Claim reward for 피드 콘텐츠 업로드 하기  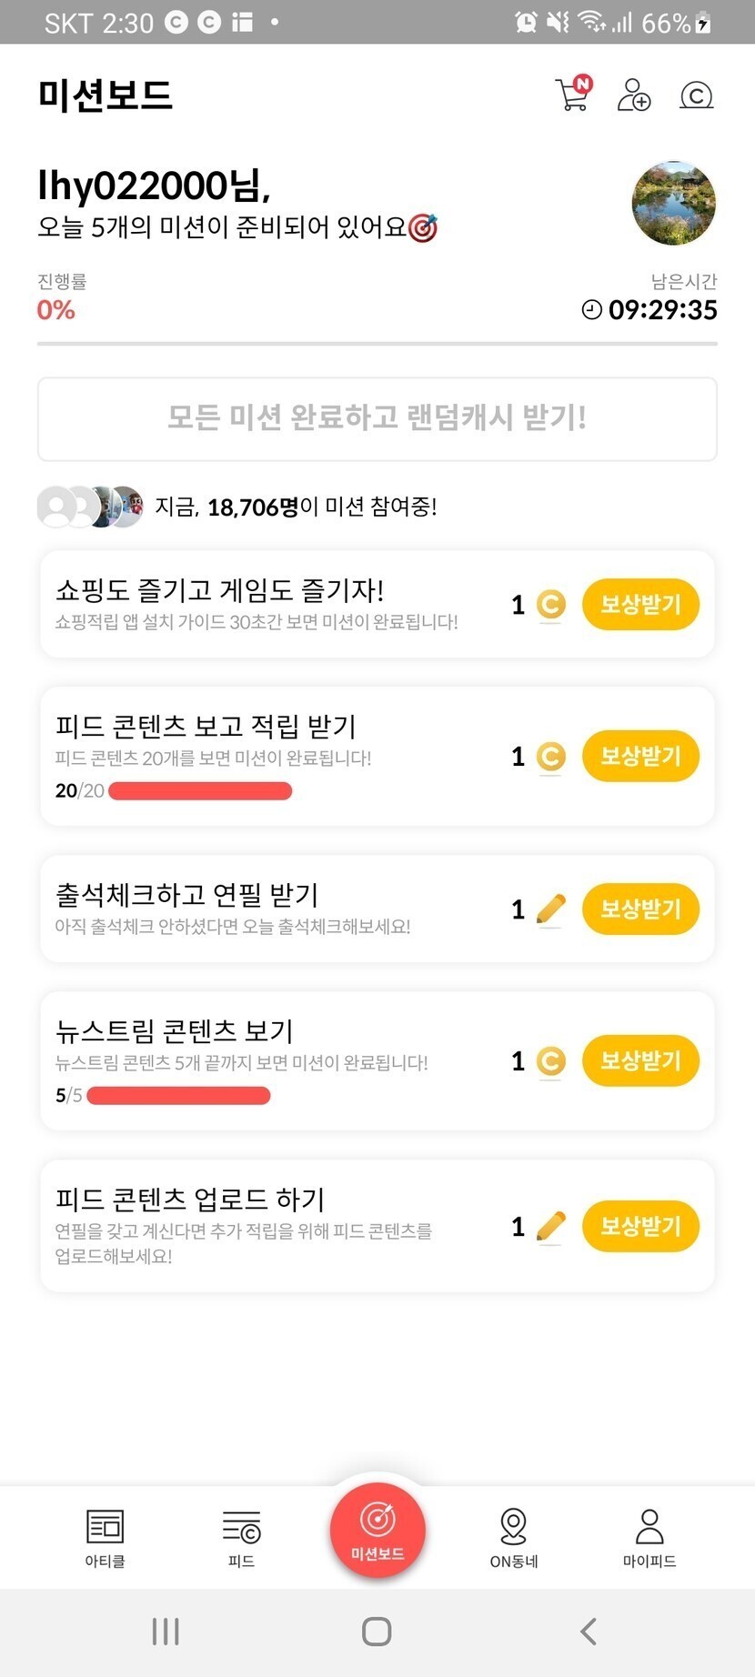pos(640,1226)
